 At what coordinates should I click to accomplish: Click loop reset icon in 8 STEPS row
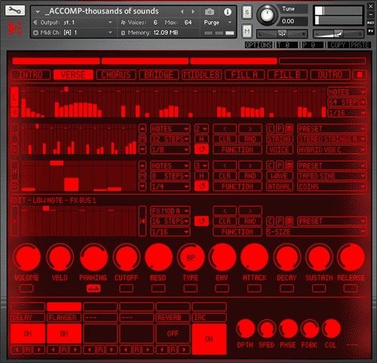pos(201,186)
